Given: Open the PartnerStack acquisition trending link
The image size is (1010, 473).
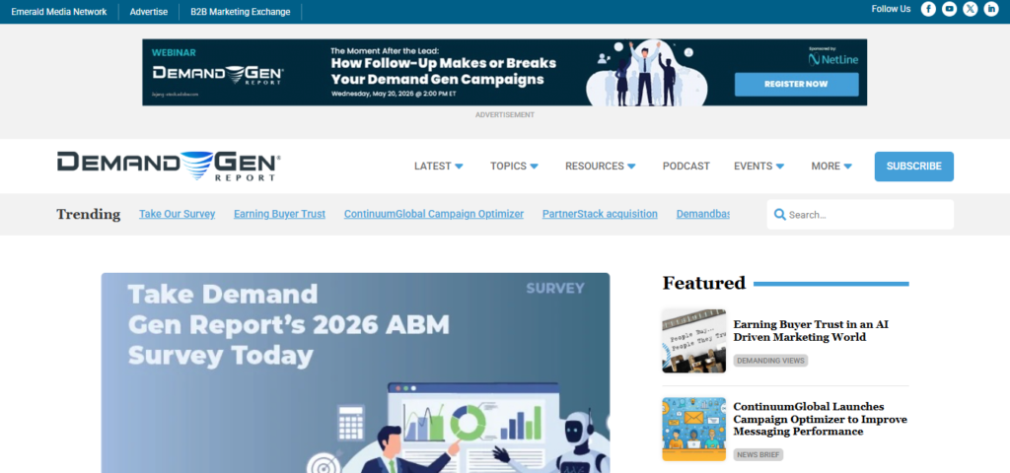Looking at the screenshot, I should click(600, 214).
